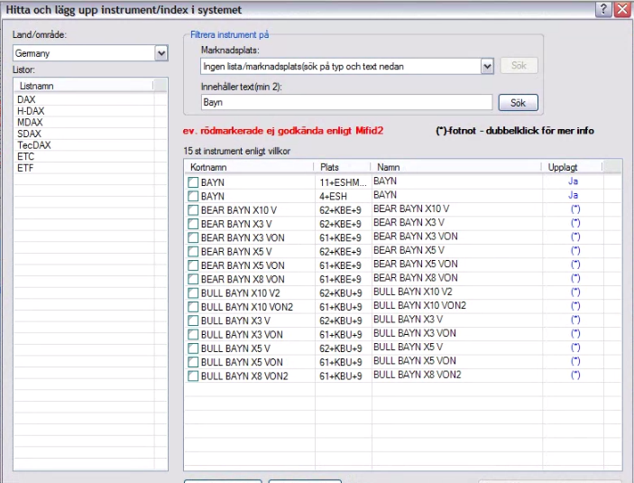Click Ja link on second BAYN row
Screen dimensions: 634x483
(574, 195)
